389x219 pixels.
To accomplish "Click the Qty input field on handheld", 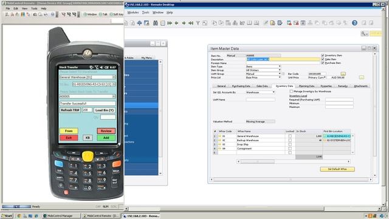I will pos(108,117).
